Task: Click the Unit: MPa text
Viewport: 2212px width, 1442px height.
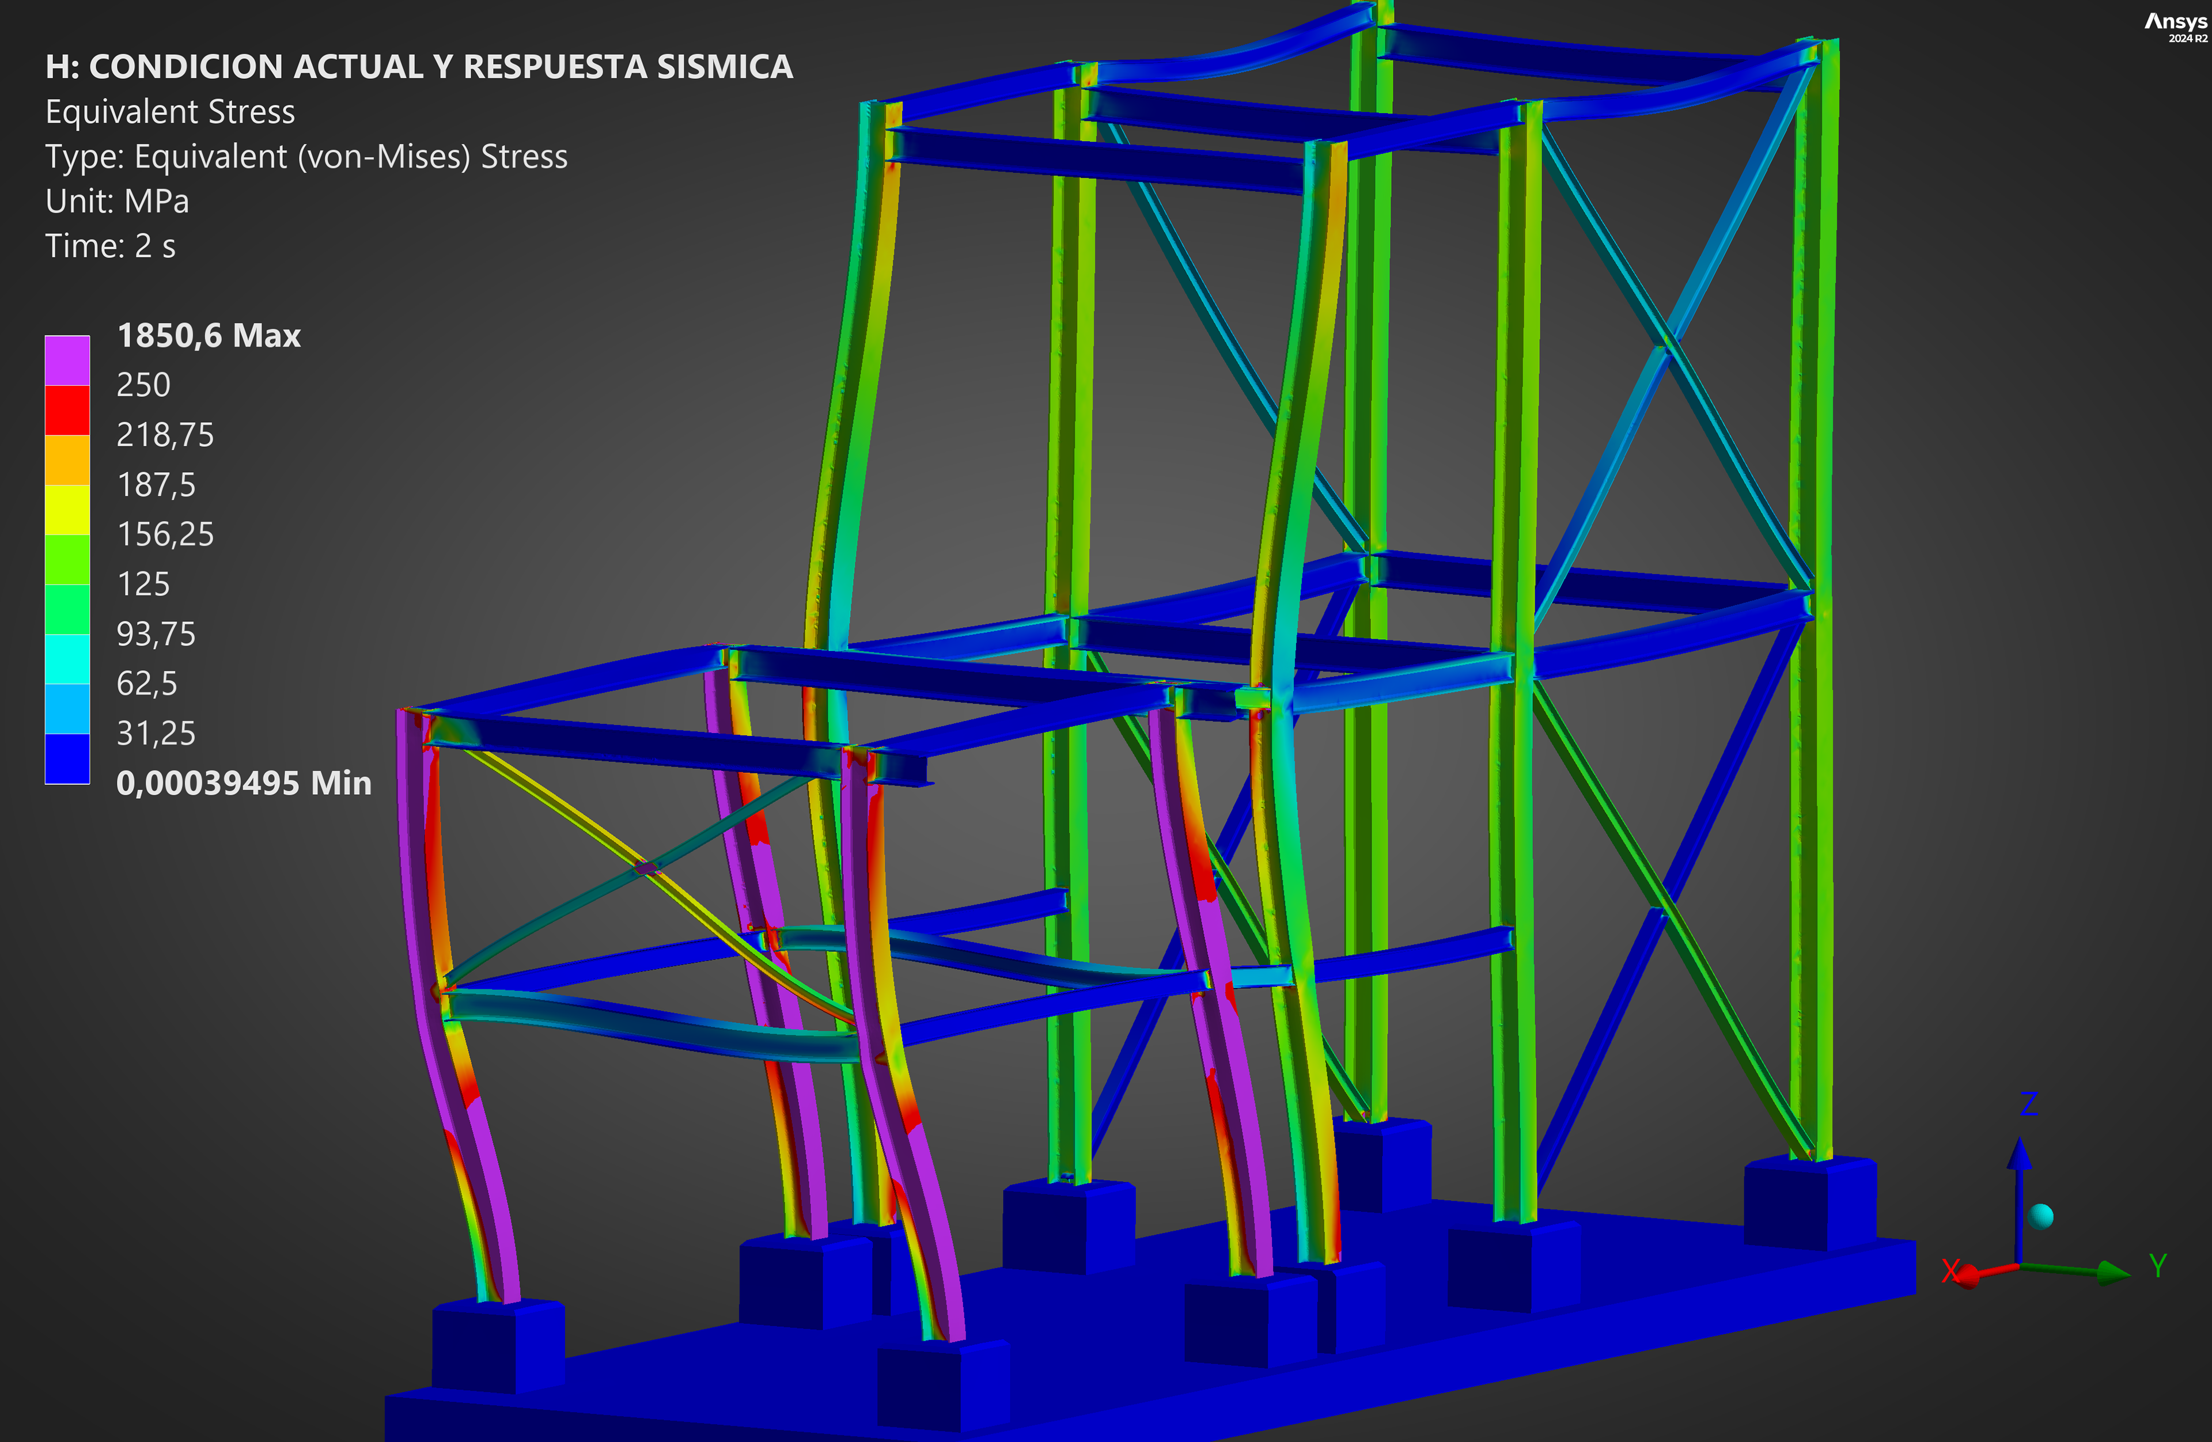Action: click(x=117, y=202)
